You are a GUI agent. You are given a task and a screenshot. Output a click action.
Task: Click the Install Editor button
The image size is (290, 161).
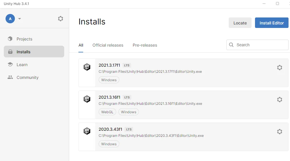[x=272, y=23]
